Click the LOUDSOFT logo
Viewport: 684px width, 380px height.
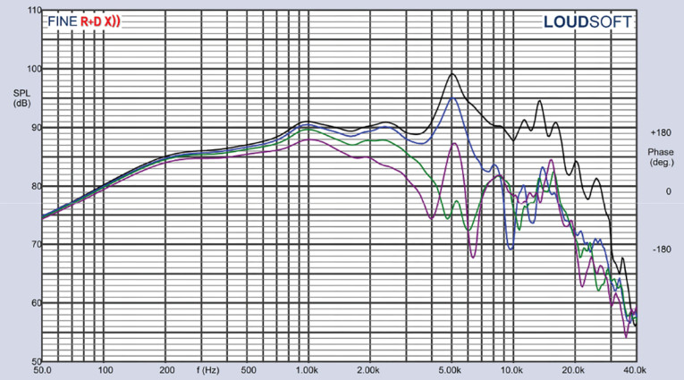point(587,21)
